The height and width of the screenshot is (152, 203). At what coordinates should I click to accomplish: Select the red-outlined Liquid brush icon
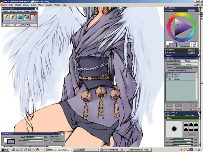[33, 17]
